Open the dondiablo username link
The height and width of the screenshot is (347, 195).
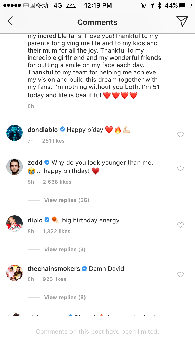point(43,130)
